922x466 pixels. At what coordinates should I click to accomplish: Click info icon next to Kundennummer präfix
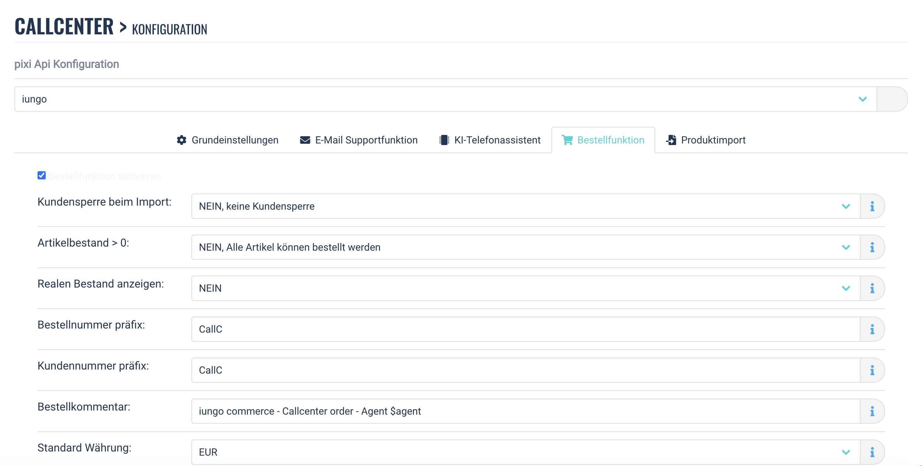pyautogui.click(x=872, y=370)
